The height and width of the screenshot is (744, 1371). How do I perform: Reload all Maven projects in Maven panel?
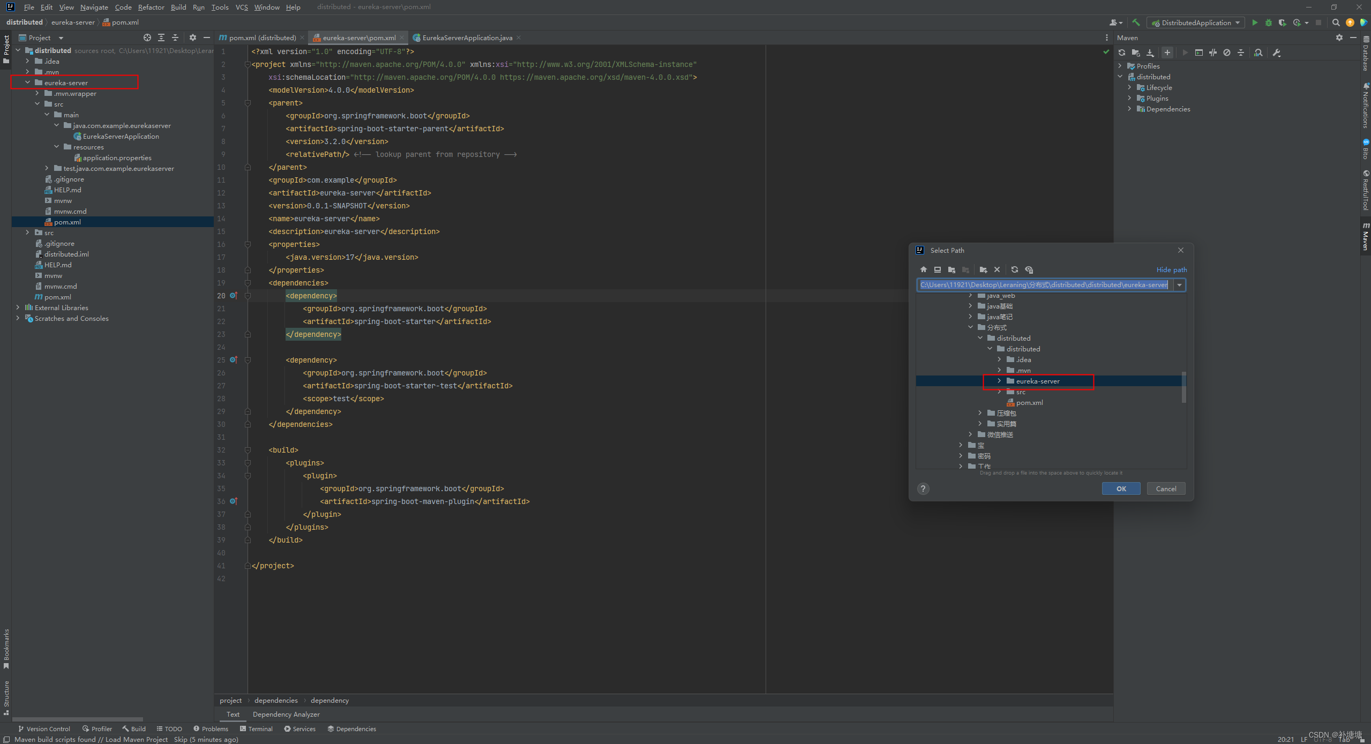click(1122, 52)
